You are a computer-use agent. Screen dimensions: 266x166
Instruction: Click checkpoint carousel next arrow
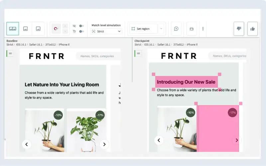[x=237, y=140]
